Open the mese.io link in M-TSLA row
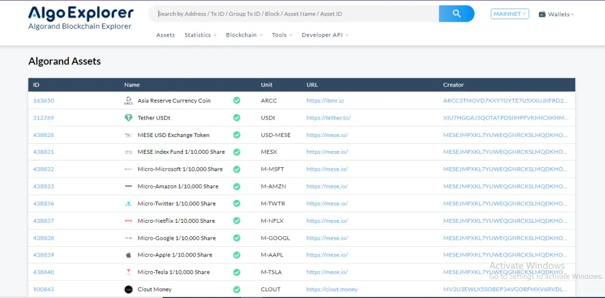This screenshot has width=605, height=298. click(x=327, y=272)
